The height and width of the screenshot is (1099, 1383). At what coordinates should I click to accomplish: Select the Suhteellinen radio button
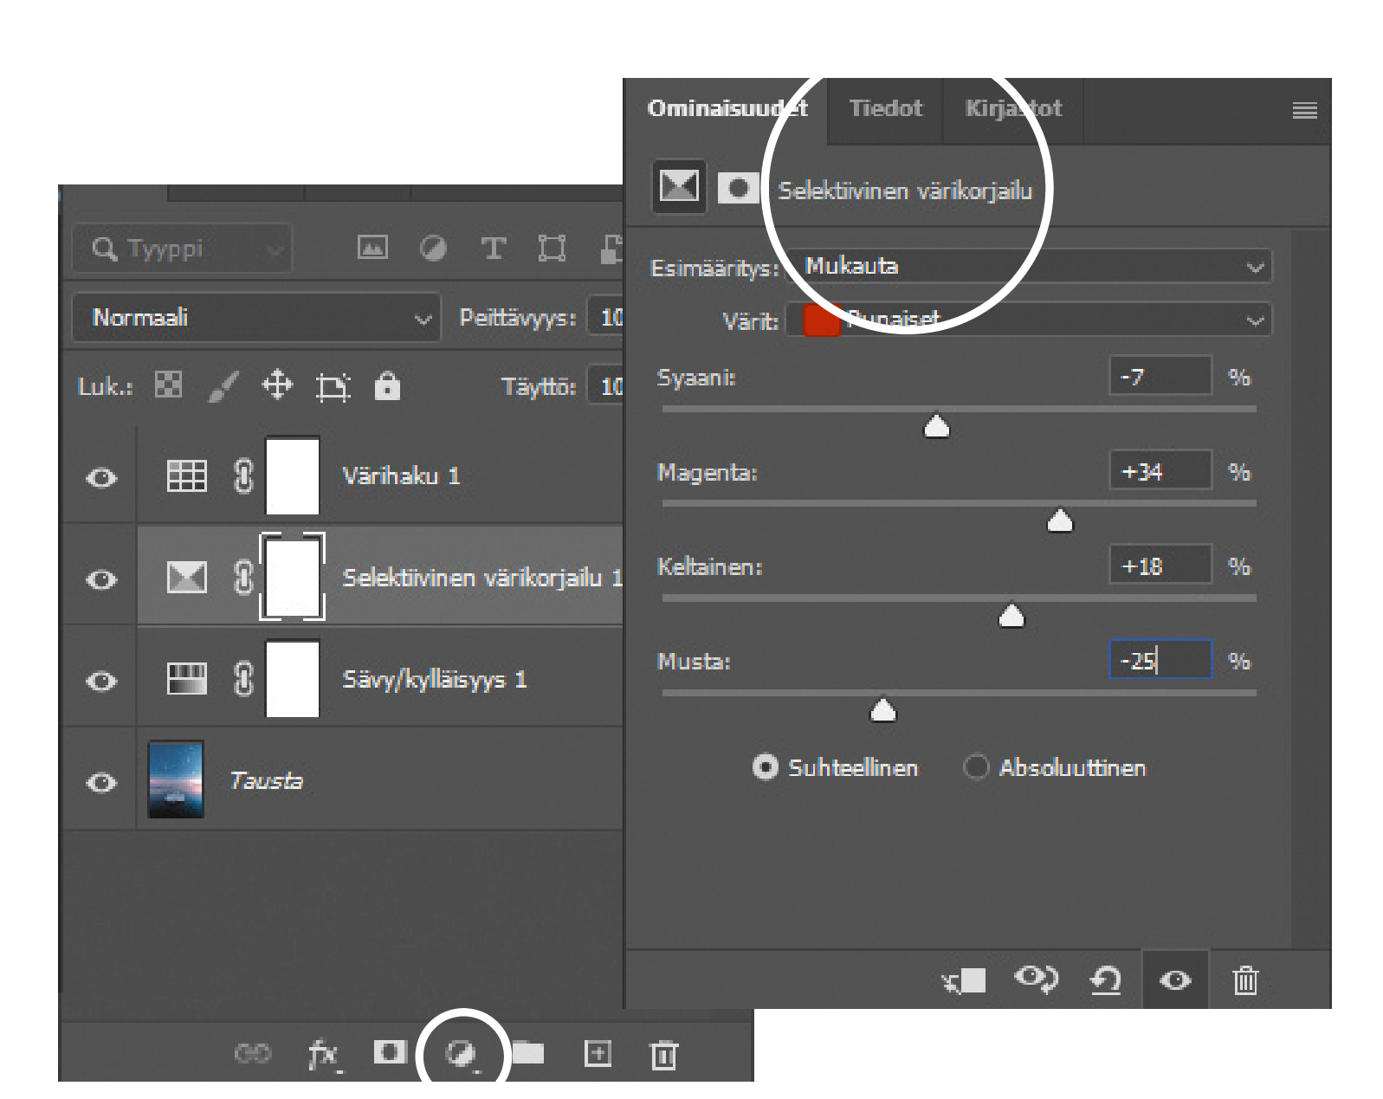[765, 767]
